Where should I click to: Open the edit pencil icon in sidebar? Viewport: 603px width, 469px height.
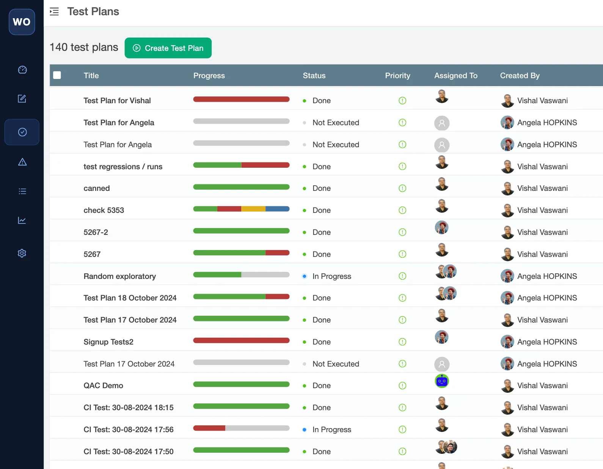pyautogui.click(x=22, y=99)
